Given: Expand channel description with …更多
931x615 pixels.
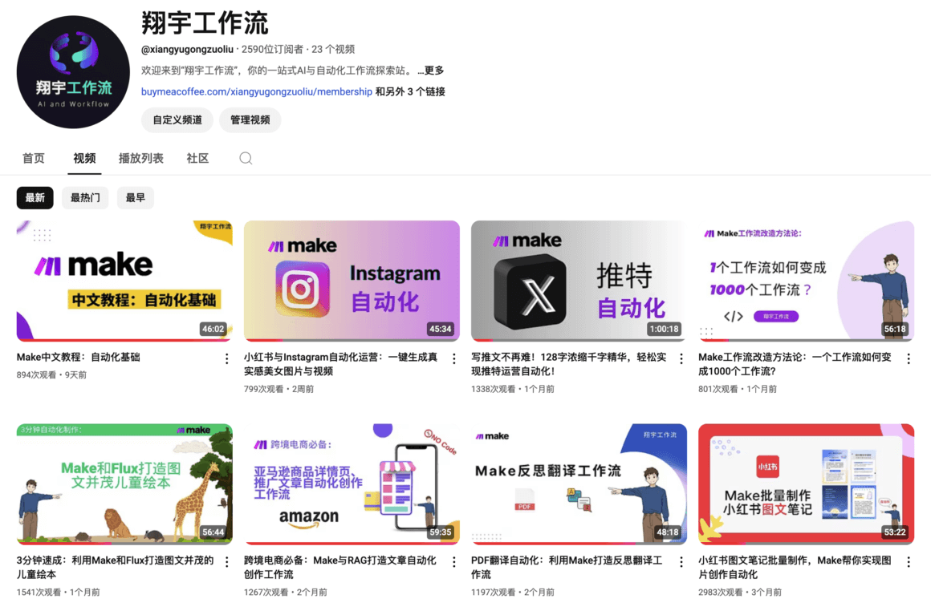Looking at the screenshot, I should click(x=431, y=71).
